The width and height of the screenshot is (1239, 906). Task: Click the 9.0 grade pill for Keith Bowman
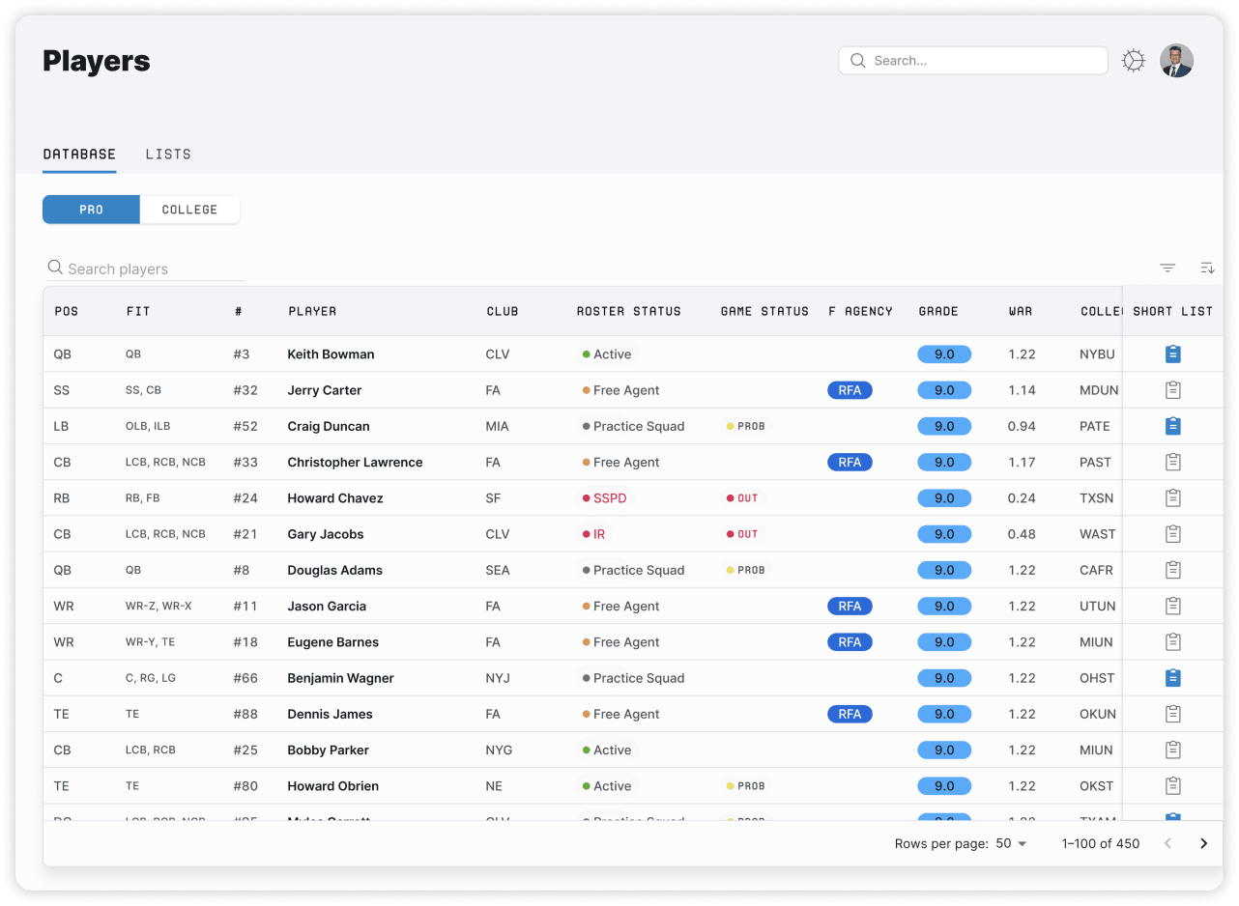point(944,354)
